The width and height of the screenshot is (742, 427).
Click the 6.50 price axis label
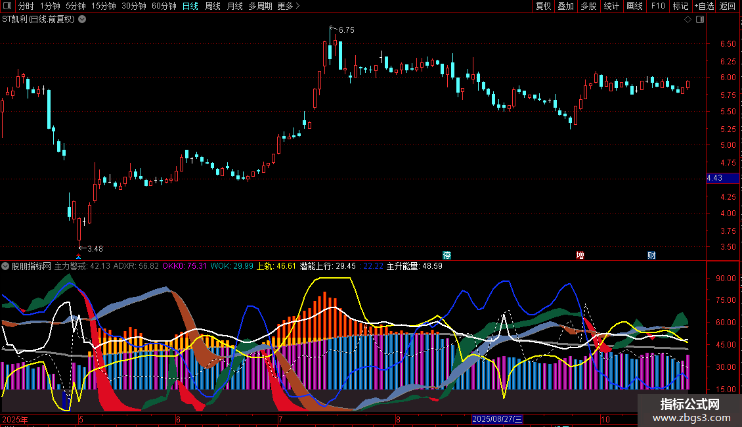(728, 43)
